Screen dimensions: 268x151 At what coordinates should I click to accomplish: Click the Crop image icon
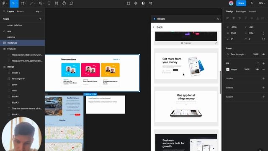click(x=151, y=3)
